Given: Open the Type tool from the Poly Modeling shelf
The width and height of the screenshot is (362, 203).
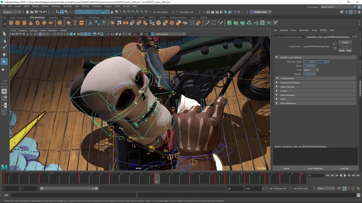Looking at the screenshot, I should point(75,23).
